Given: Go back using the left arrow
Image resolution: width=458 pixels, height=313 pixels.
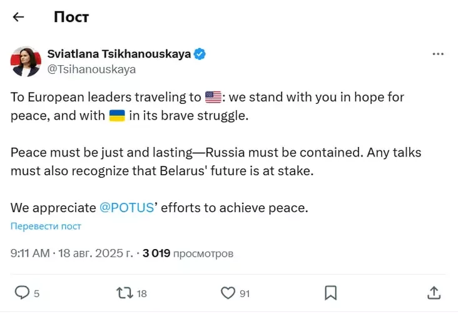Looking at the screenshot, I should [x=18, y=17].
